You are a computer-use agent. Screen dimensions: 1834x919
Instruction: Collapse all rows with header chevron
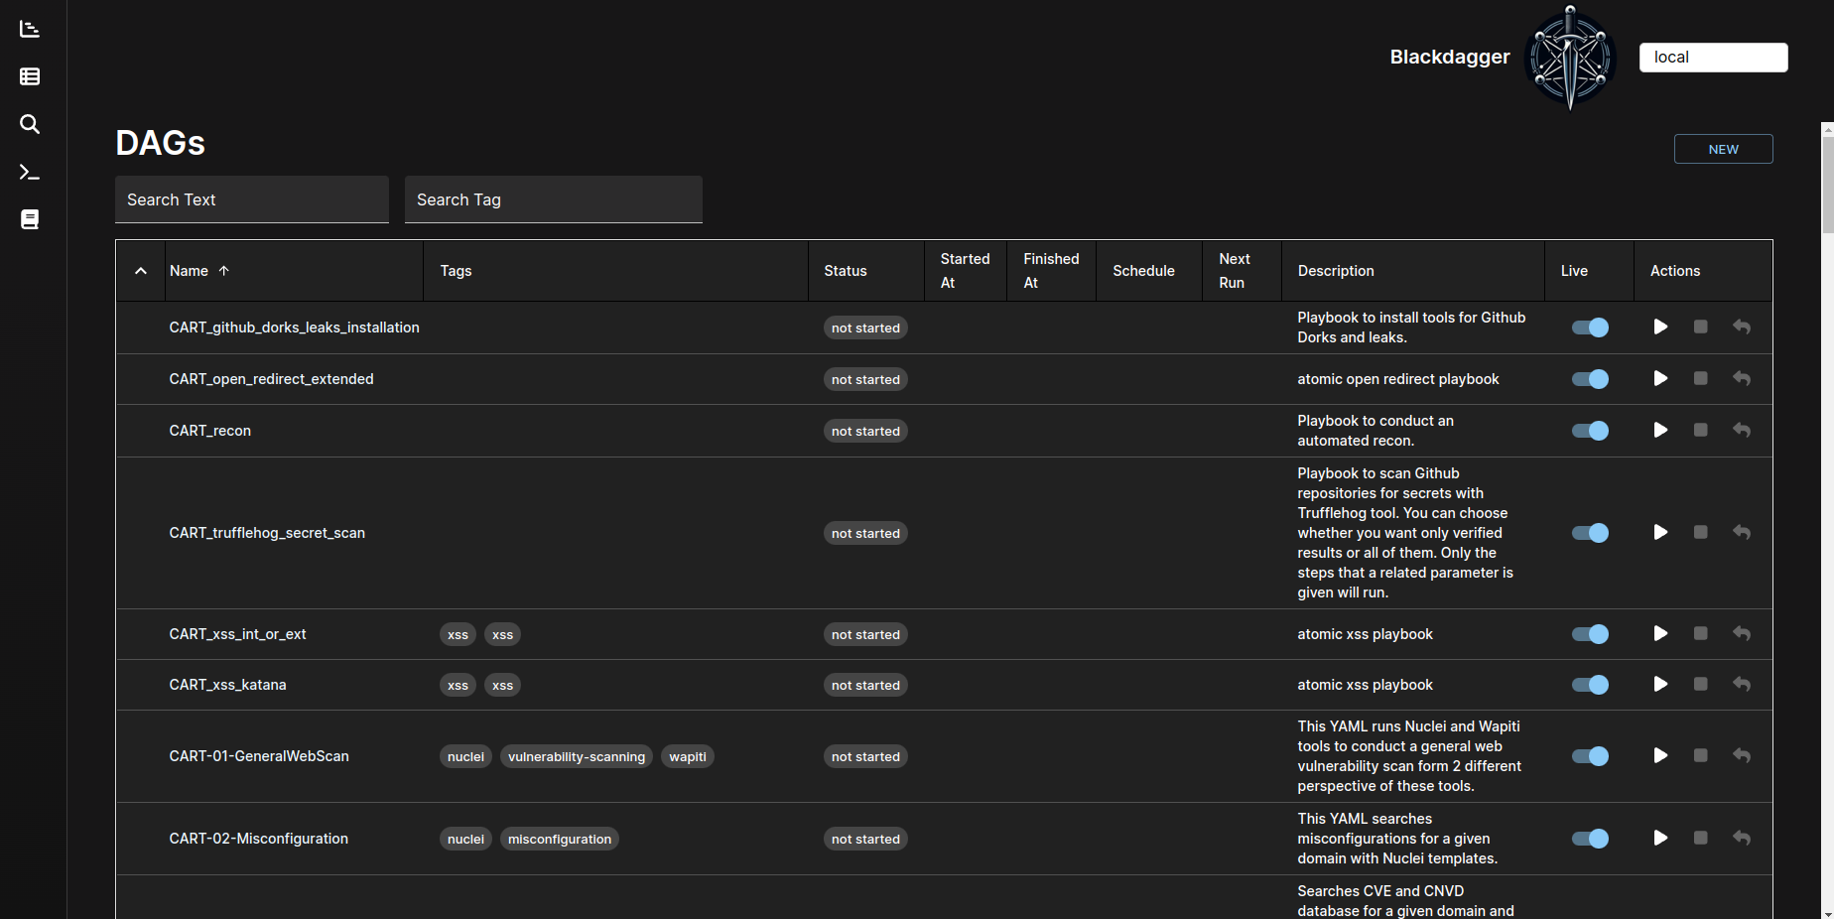(x=141, y=271)
